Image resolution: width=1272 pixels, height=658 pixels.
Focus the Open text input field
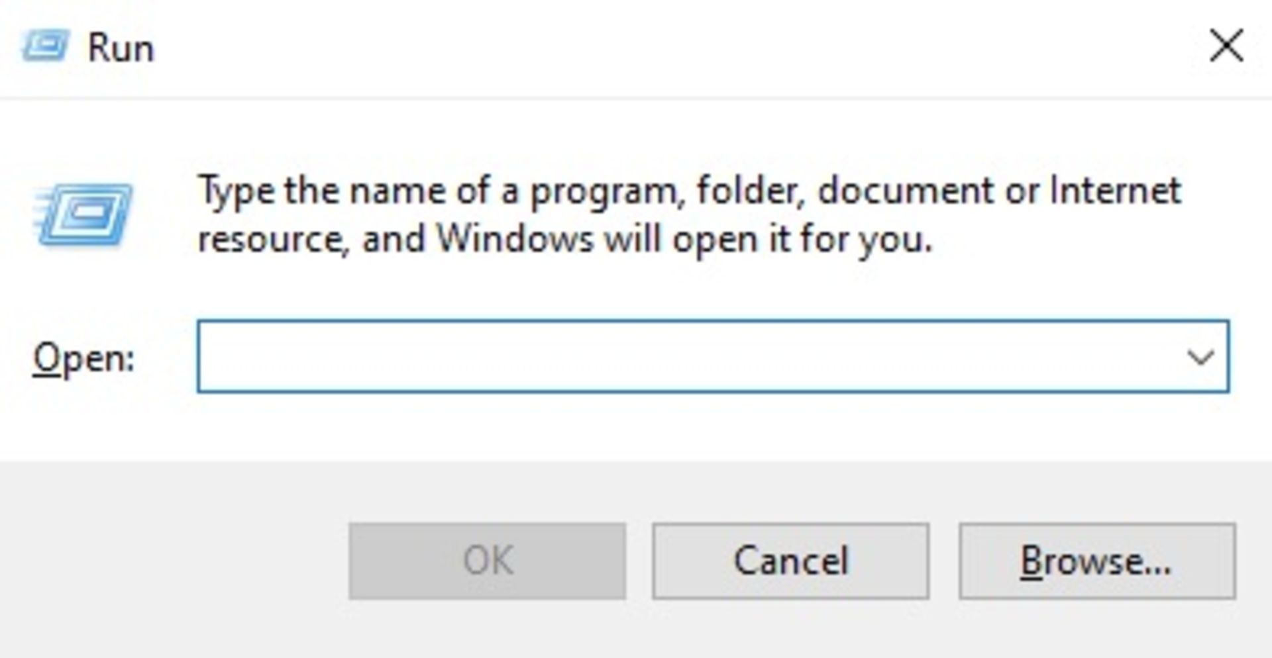point(713,357)
